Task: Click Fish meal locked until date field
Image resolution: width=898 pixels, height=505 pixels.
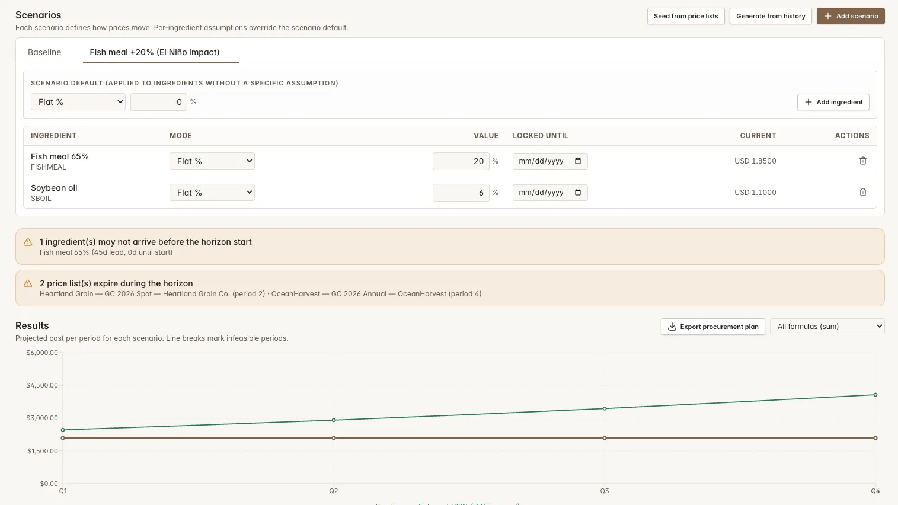Action: pyautogui.click(x=550, y=161)
